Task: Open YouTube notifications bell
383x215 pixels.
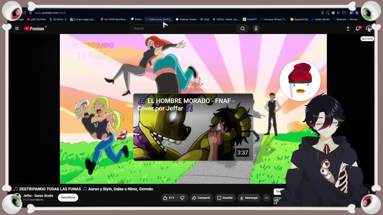Action: coord(358,28)
